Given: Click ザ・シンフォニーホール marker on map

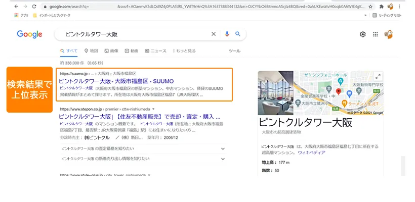Looking at the screenshot, I should point(341,80).
